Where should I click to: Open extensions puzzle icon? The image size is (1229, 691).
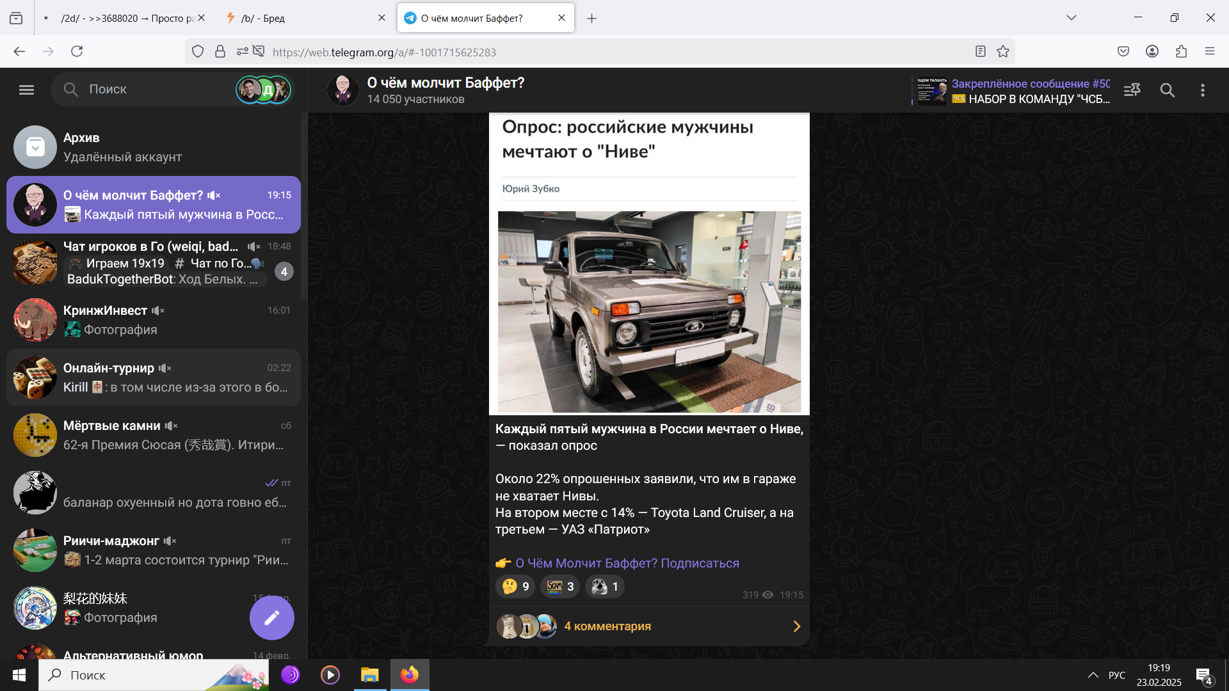(x=1181, y=51)
